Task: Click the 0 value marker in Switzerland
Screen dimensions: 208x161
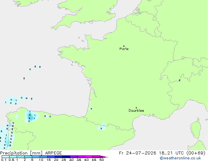Action: pos(179,80)
